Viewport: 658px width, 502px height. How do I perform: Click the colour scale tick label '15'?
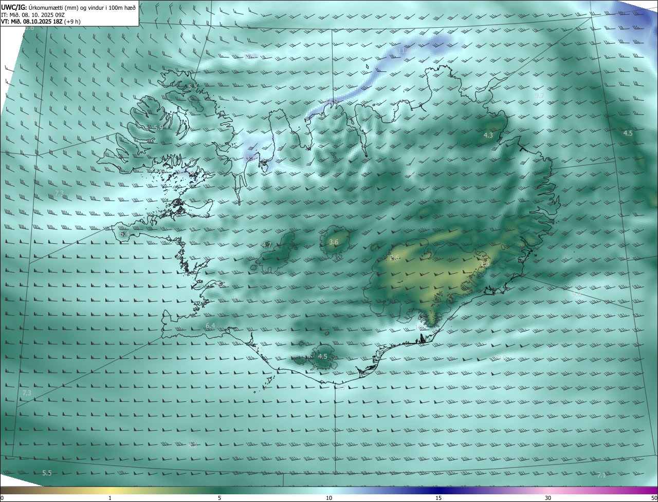438,498
